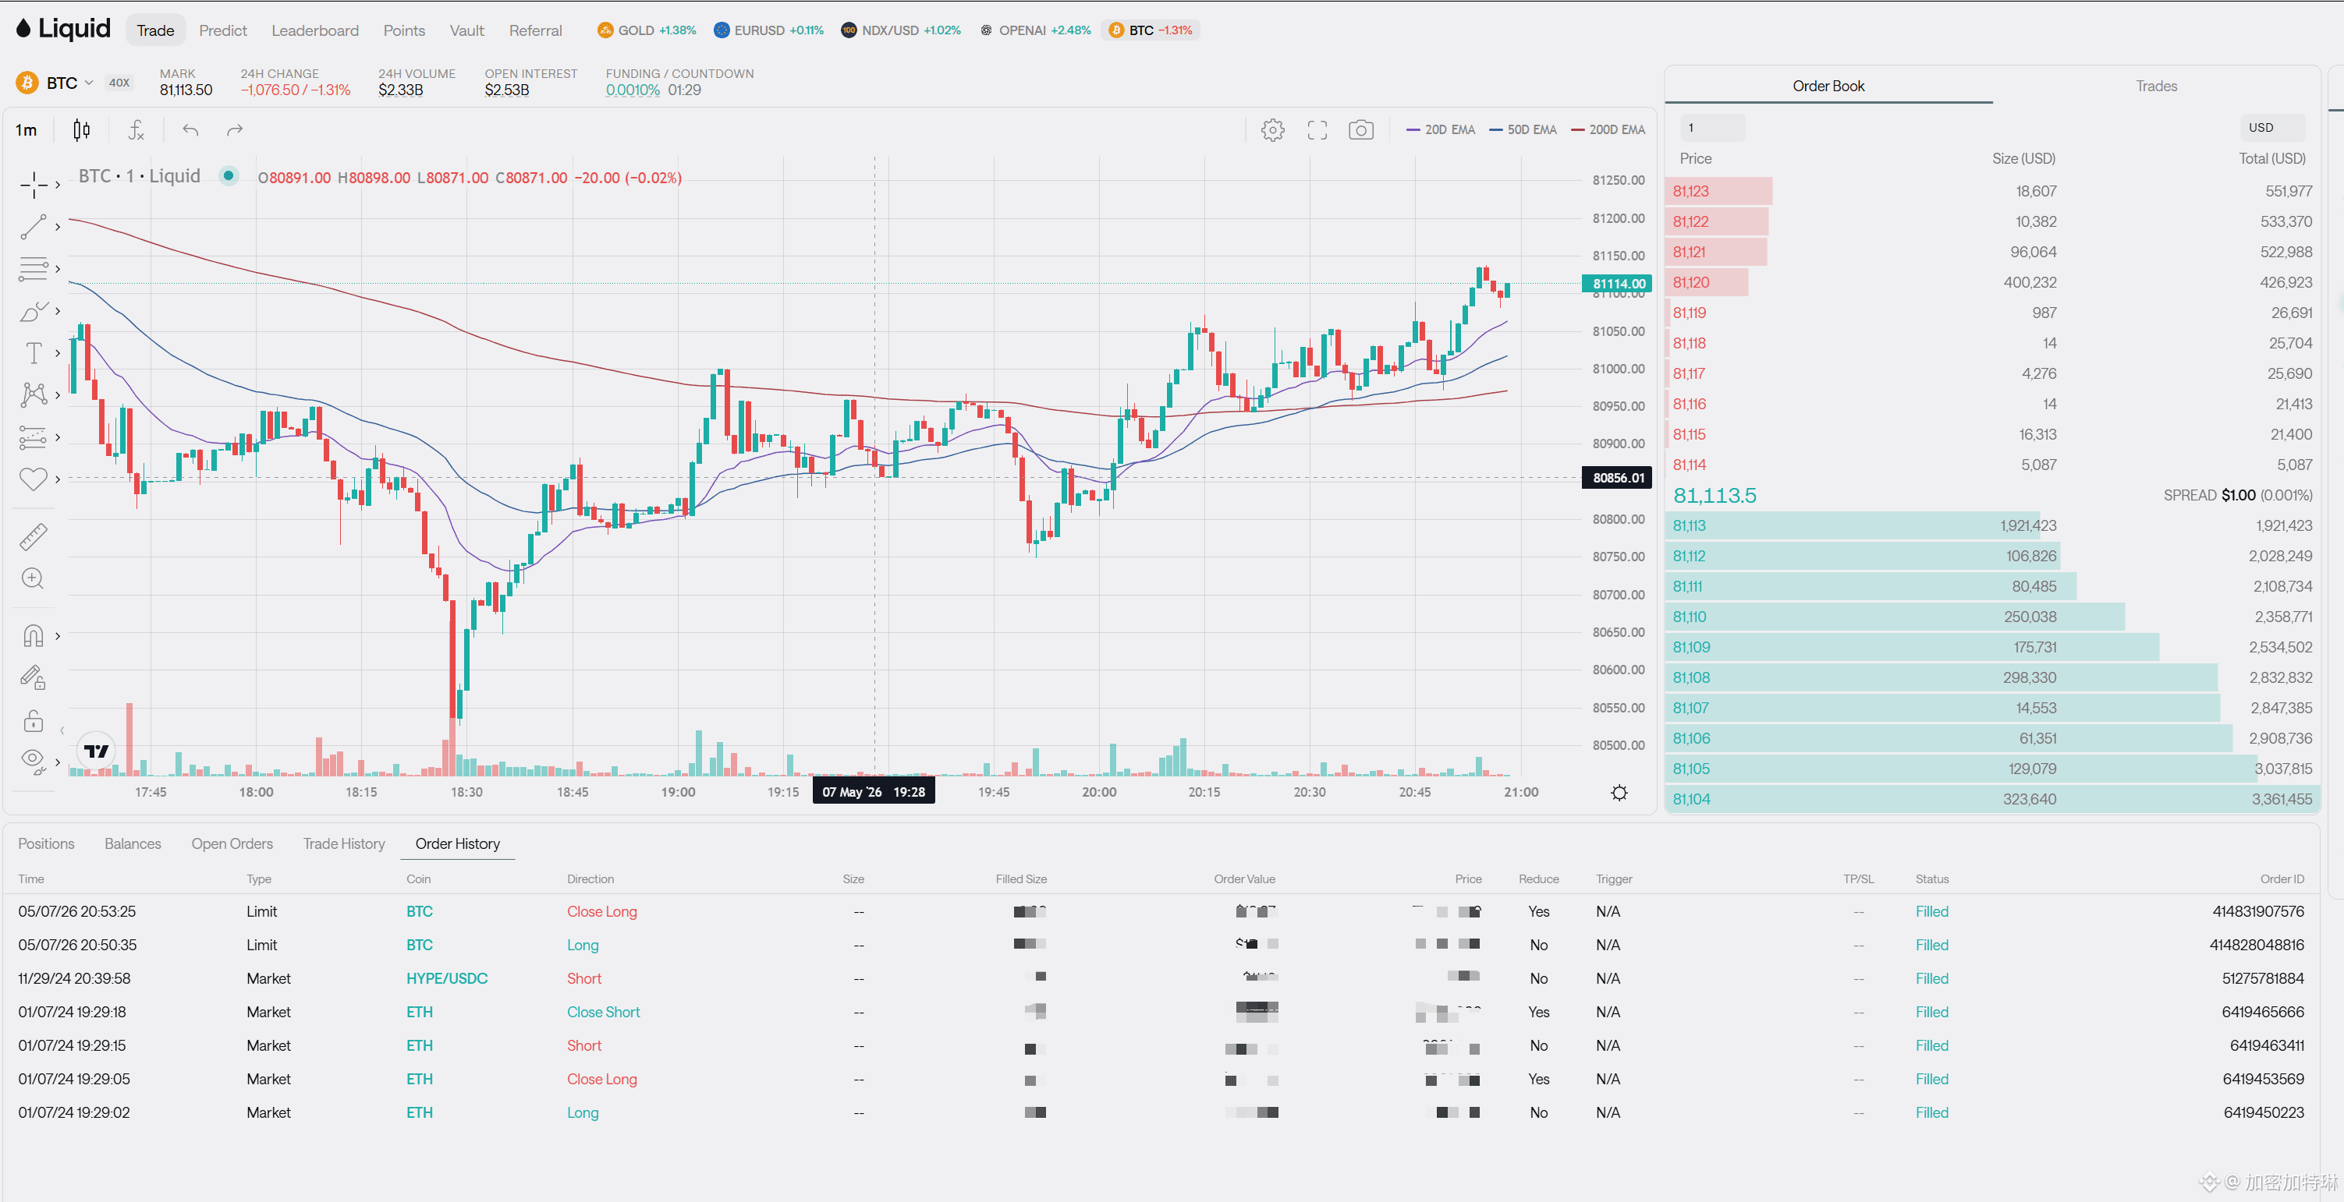The height and width of the screenshot is (1202, 2344).
Task: Select the text annotation tool
Action: pyautogui.click(x=34, y=353)
